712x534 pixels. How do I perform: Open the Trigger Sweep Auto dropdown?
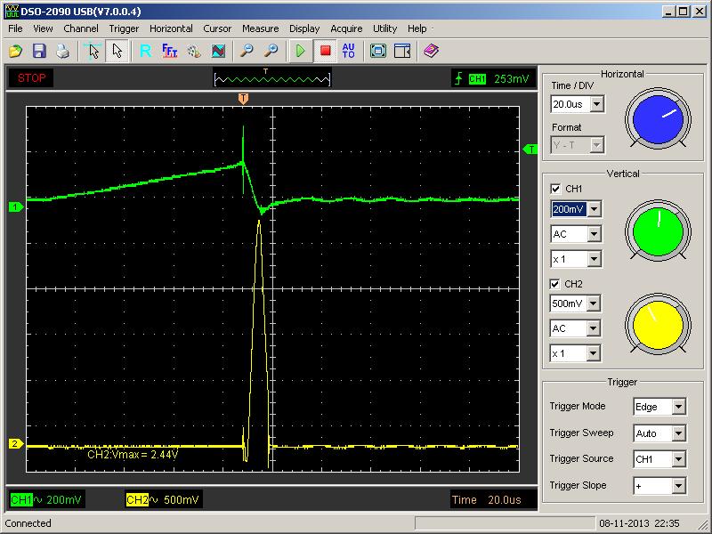pyautogui.click(x=678, y=433)
